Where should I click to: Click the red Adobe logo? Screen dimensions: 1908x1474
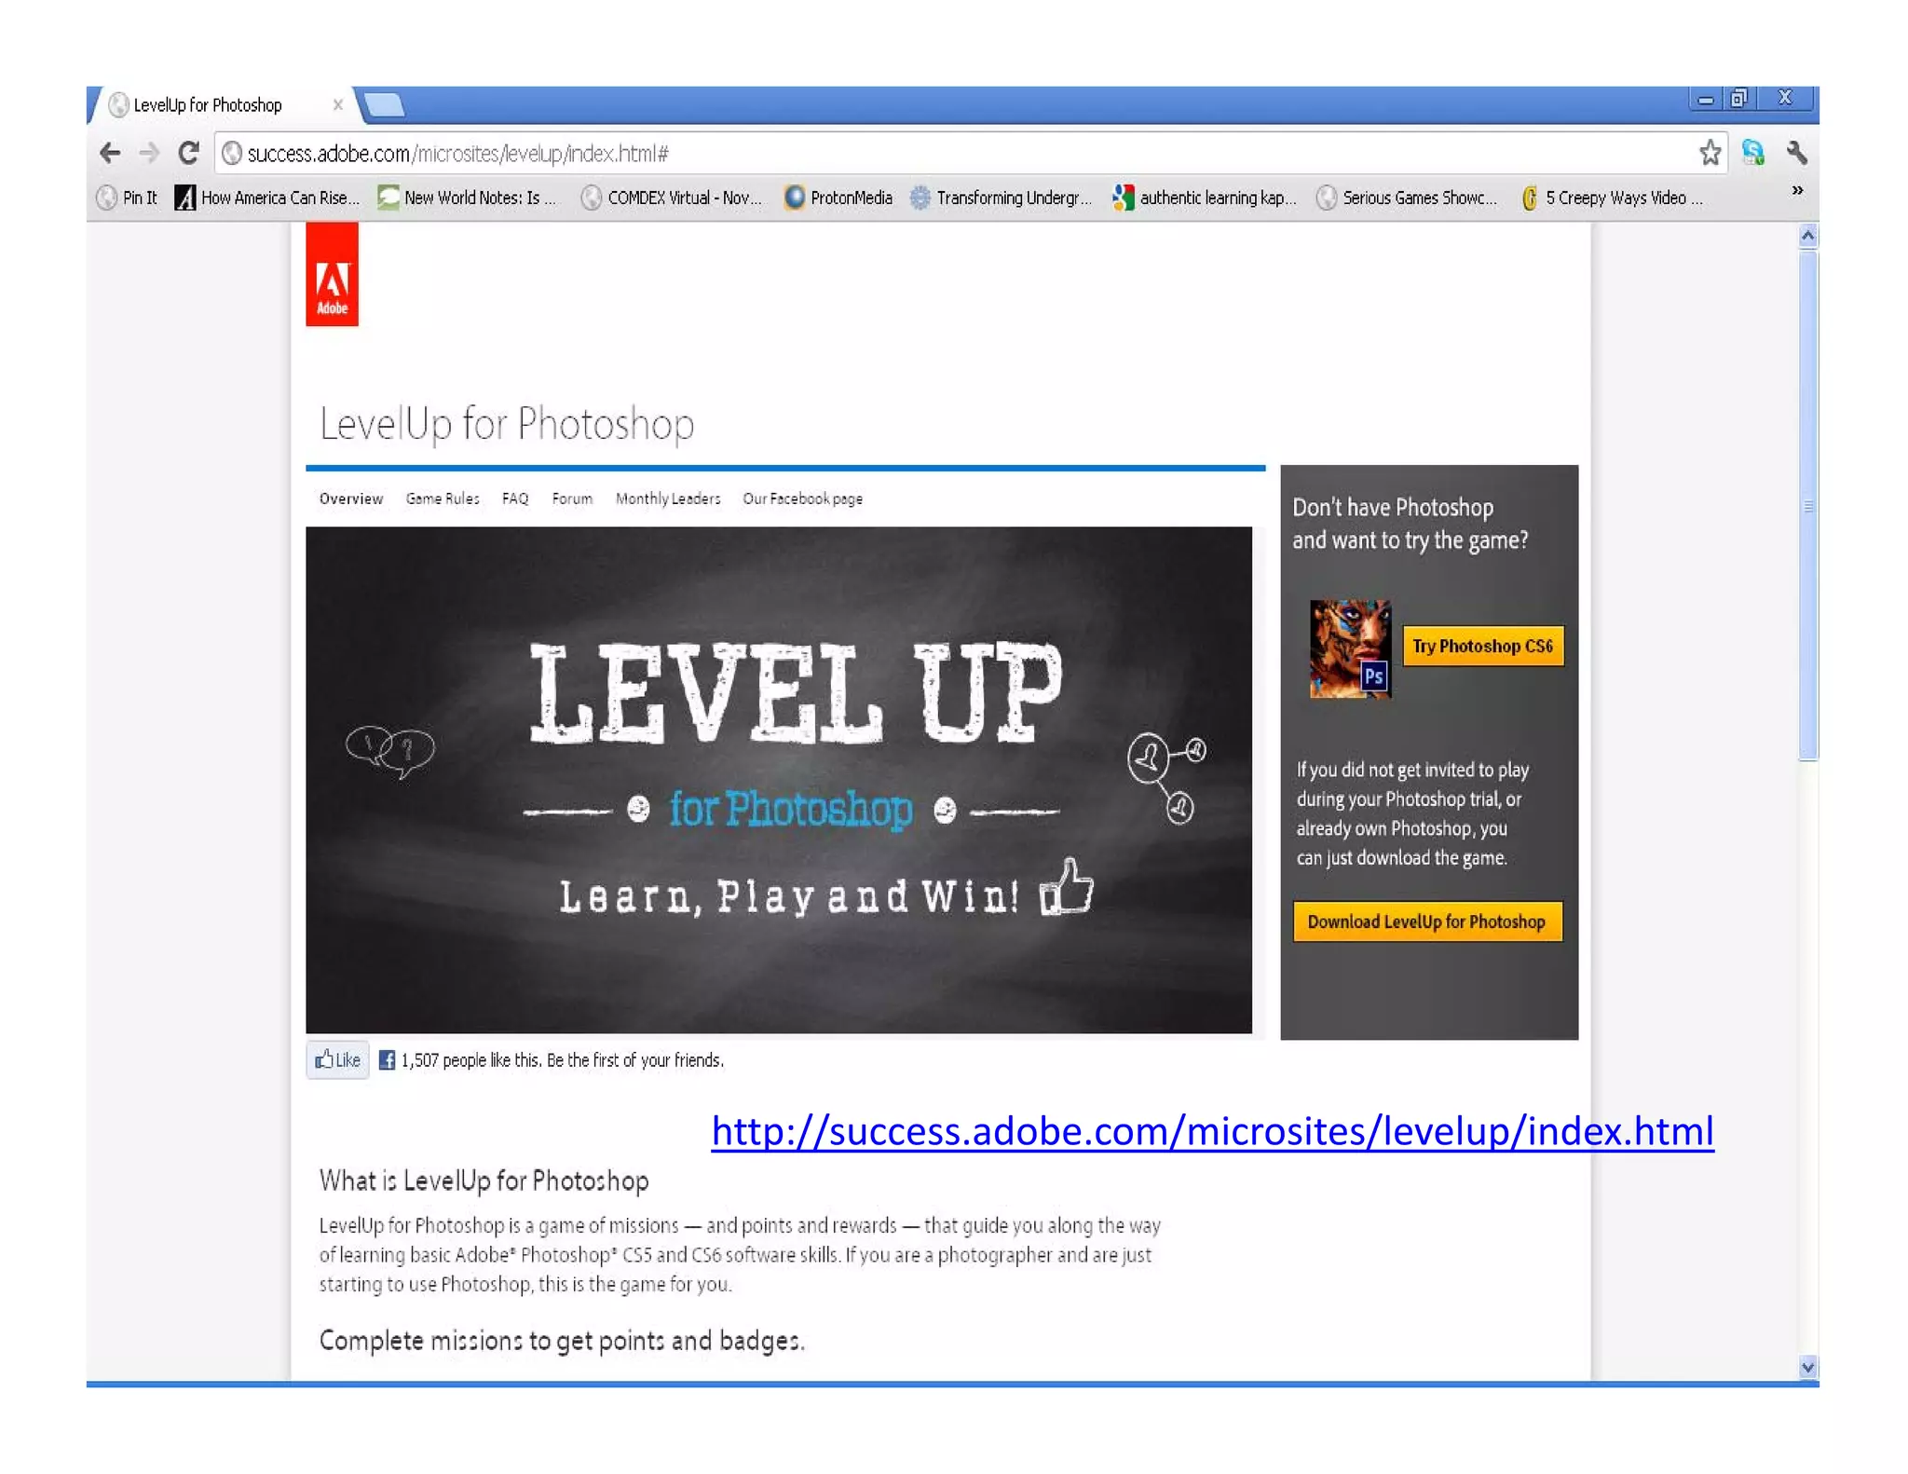coord(332,275)
